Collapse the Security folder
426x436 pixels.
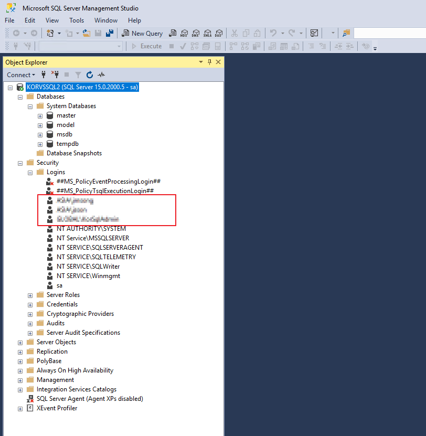(x=20, y=164)
